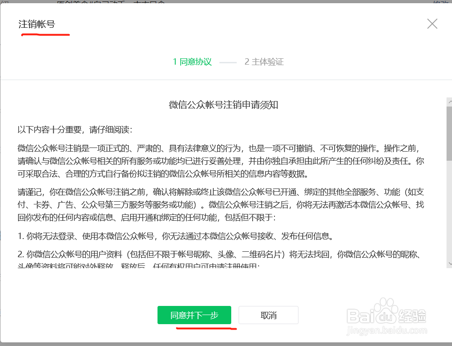Select the green checkmark-style step indicator 1
Image resolution: width=452 pixels, height=346 pixels.
pos(174,61)
